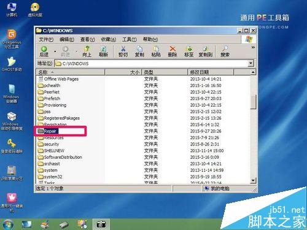307x230 pixels.
Task: Sort by the 修改日期 column header
Action: (211, 72)
